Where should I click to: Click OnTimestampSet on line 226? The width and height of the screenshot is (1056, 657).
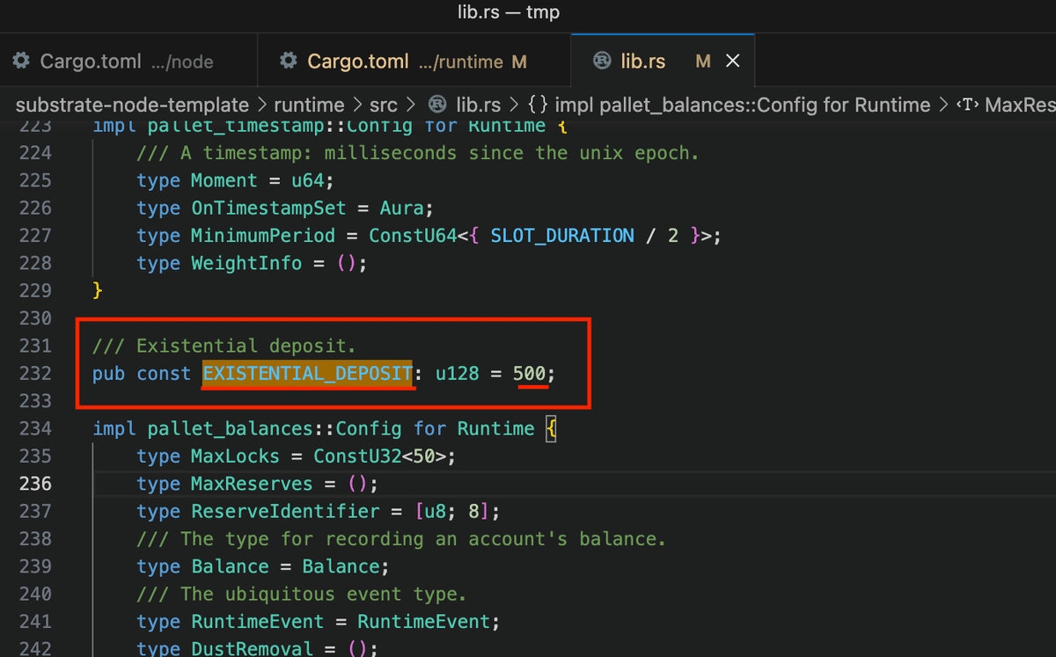point(268,208)
